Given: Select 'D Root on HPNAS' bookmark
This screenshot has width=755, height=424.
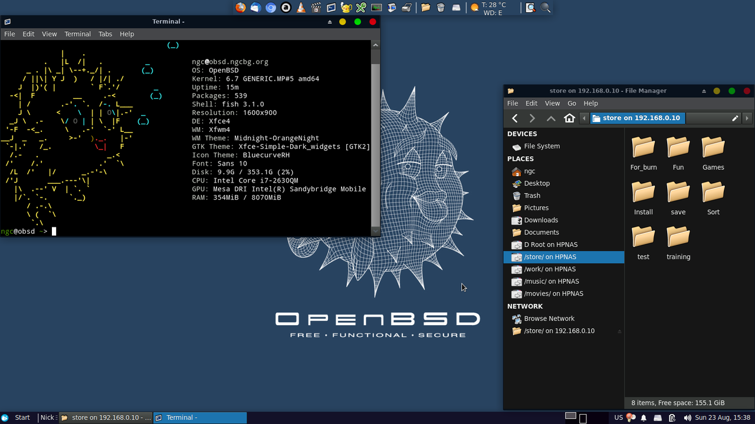Looking at the screenshot, I should pos(564,244).
